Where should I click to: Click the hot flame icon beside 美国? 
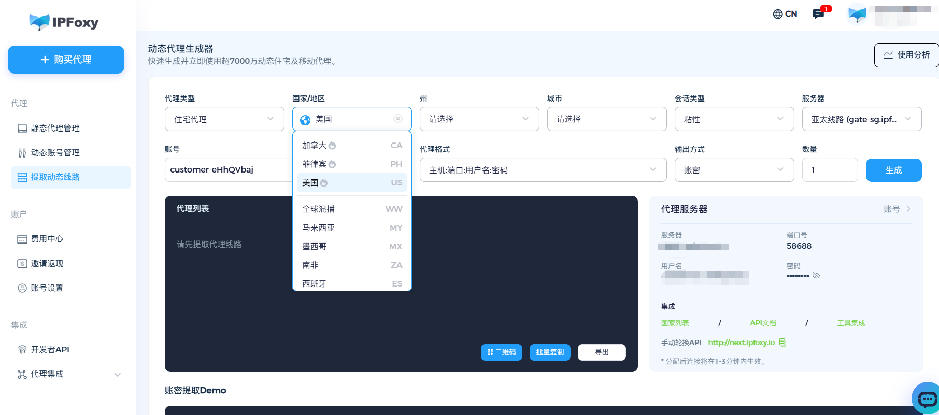(x=324, y=183)
